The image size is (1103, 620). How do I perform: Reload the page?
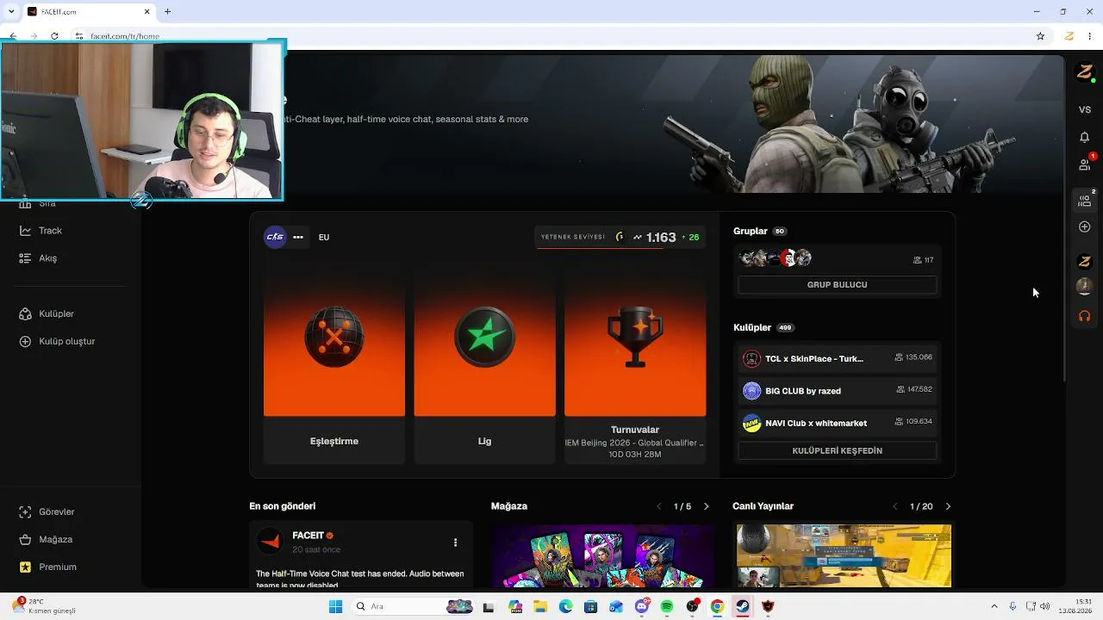tap(54, 36)
